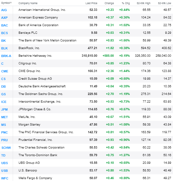173x181 pixels.
Task: Sort by the % Chg column header
Action: click(x=126, y=3)
